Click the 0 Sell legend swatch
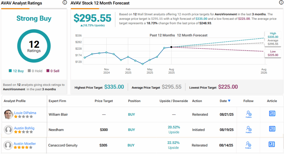Image resolution: width=284 pixels, height=154 pixels. coord(48,71)
